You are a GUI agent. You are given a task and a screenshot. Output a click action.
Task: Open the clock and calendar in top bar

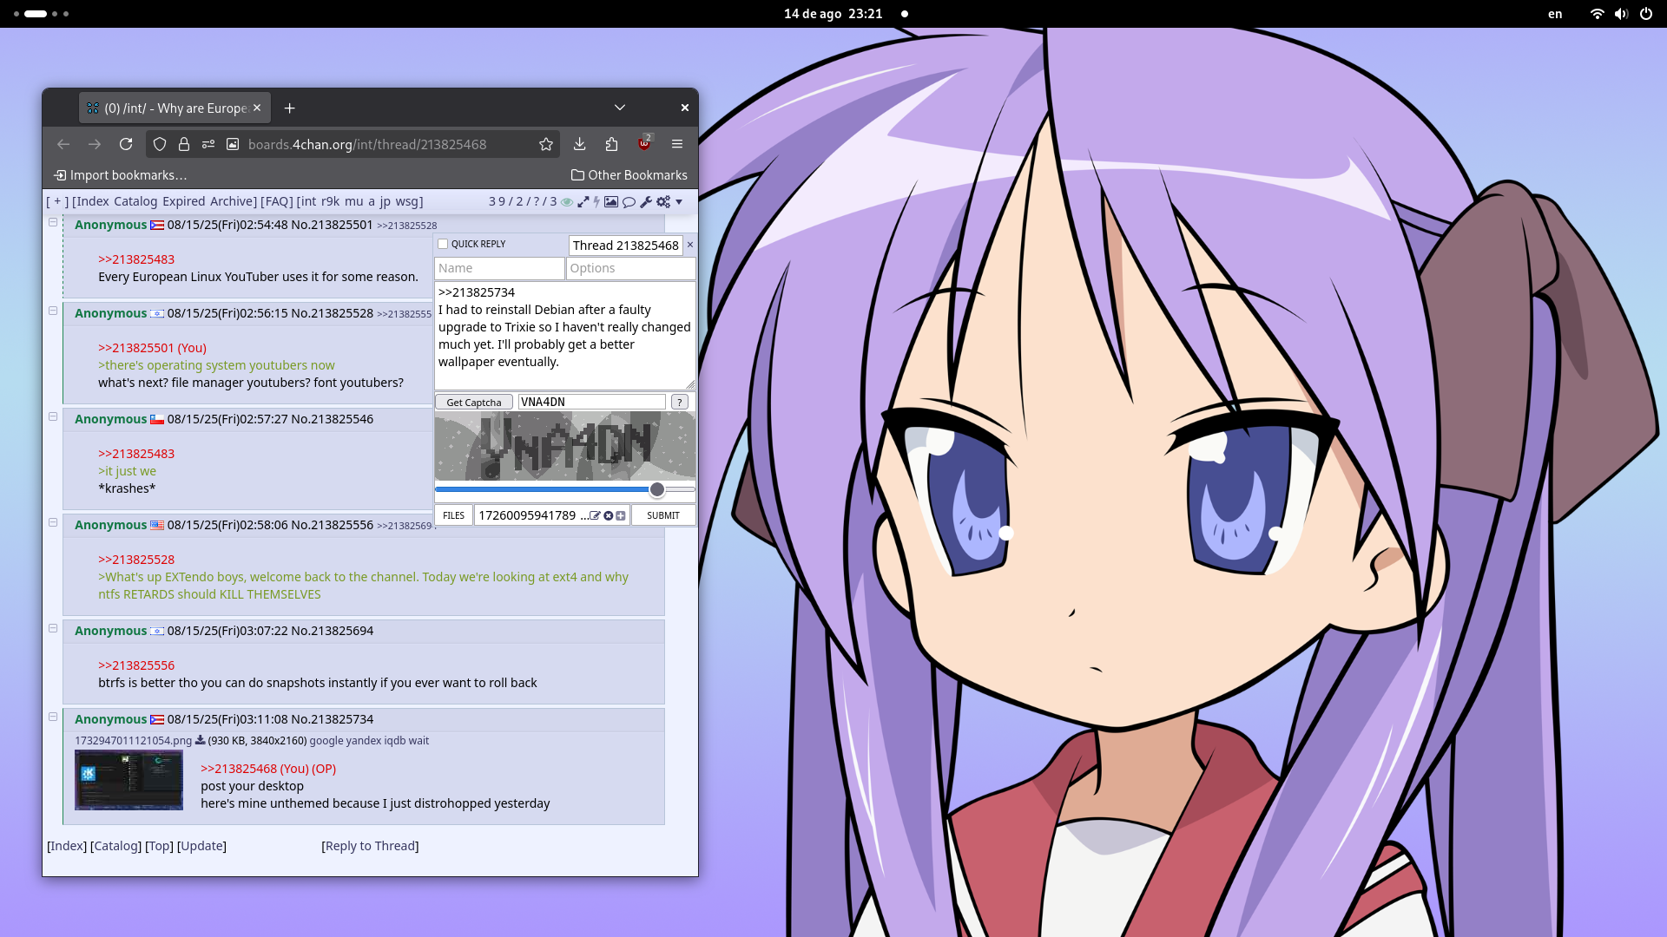coord(833,14)
